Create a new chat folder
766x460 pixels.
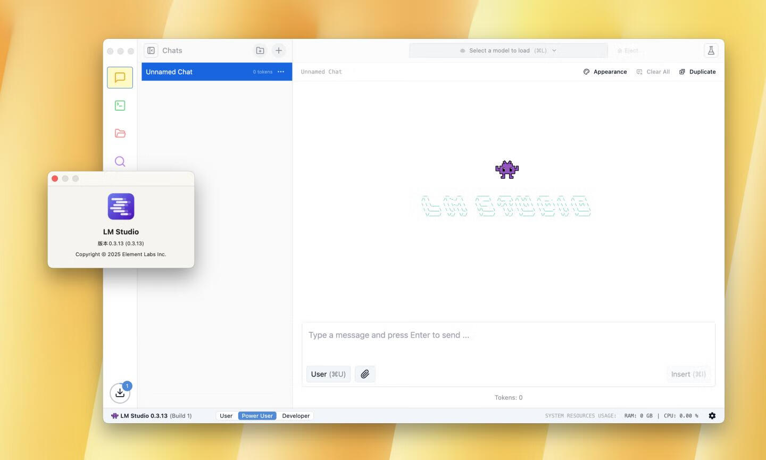click(260, 51)
